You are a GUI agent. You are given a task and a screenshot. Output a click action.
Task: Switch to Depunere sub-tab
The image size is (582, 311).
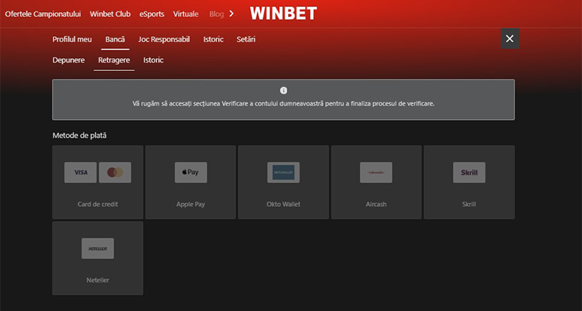pos(69,60)
